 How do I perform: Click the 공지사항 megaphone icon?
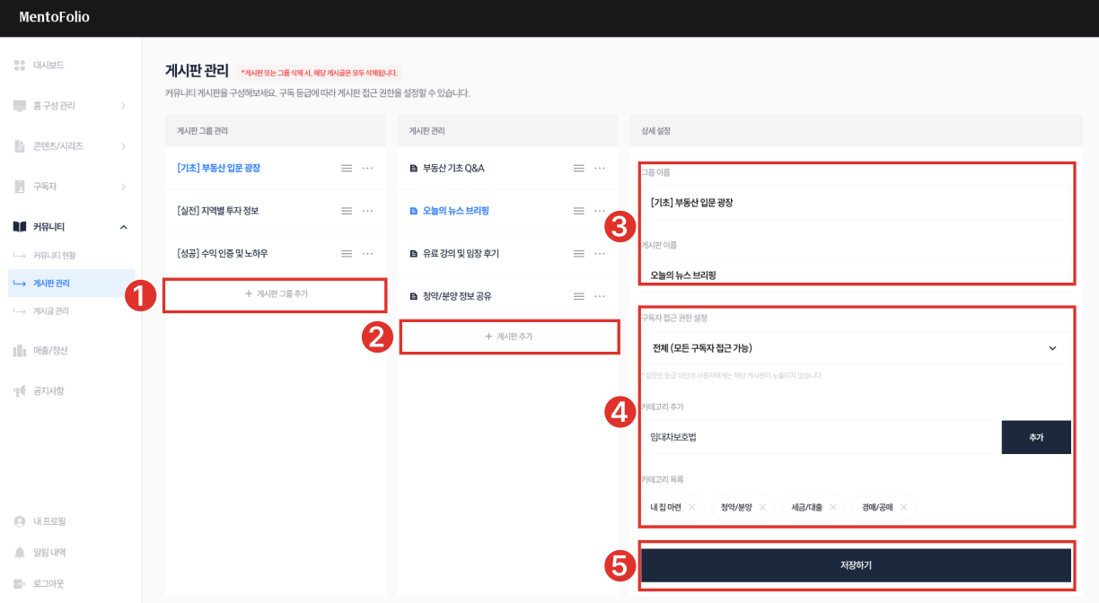tap(20, 391)
